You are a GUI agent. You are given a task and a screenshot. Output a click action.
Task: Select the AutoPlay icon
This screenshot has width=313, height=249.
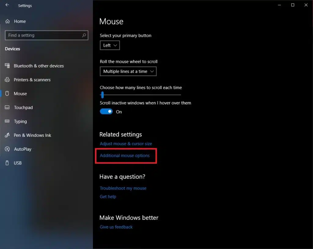(x=8, y=149)
